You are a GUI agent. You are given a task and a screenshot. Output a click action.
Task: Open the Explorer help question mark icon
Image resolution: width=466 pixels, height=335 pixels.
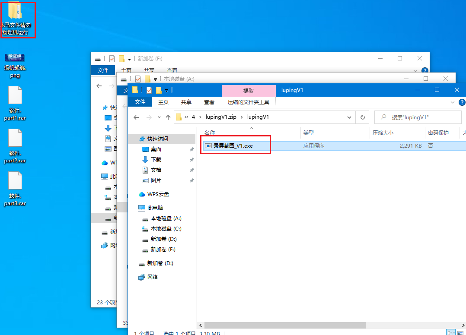[x=462, y=102]
